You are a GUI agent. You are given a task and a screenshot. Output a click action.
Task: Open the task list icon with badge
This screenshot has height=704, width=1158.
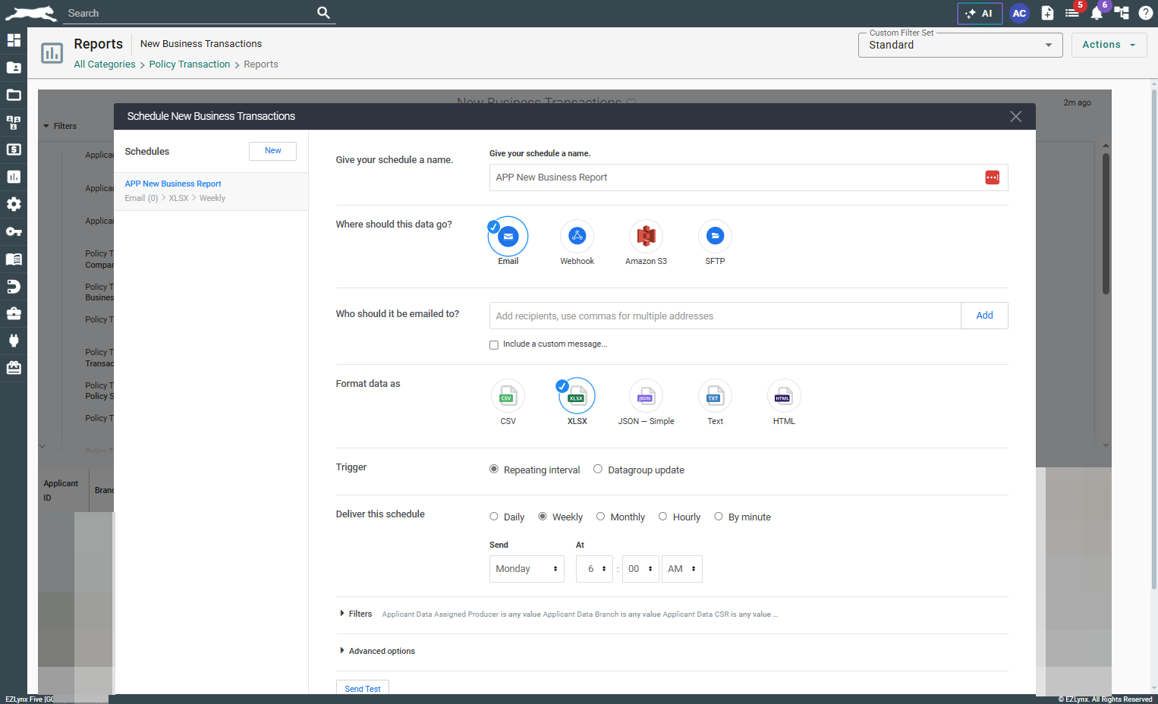[x=1072, y=13]
